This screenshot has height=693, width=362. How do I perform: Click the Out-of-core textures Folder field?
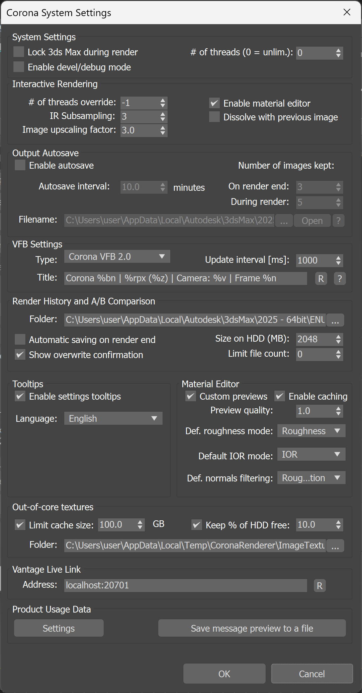pos(195,545)
